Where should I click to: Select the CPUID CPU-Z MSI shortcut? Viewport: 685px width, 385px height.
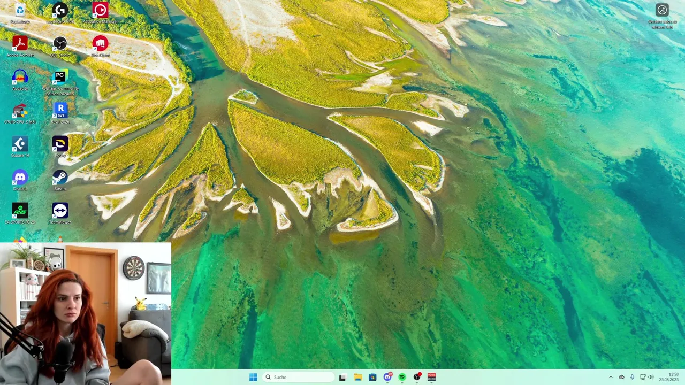pos(20,114)
